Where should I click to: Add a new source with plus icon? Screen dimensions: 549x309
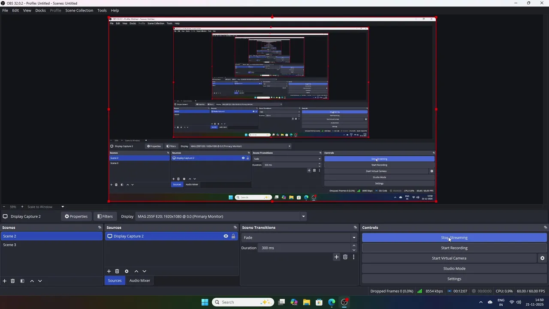tap(109, 271)
